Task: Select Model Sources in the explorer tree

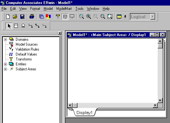Action: coord(27,44)
